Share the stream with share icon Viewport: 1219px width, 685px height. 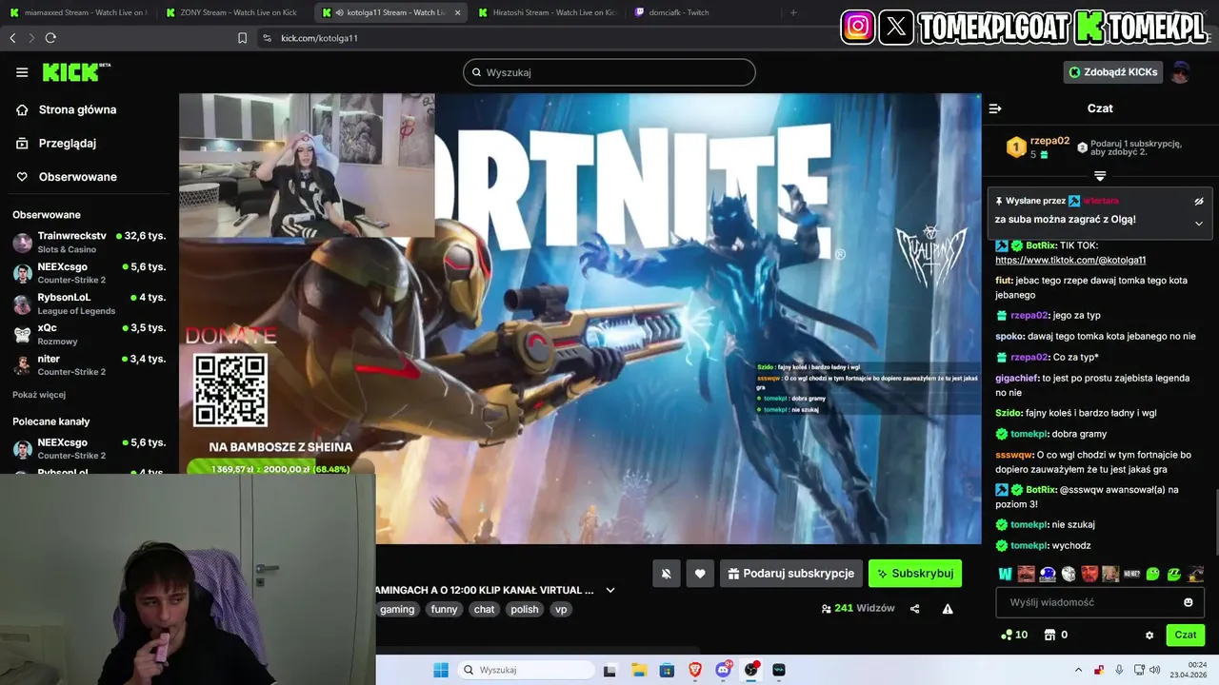(915, 609)
